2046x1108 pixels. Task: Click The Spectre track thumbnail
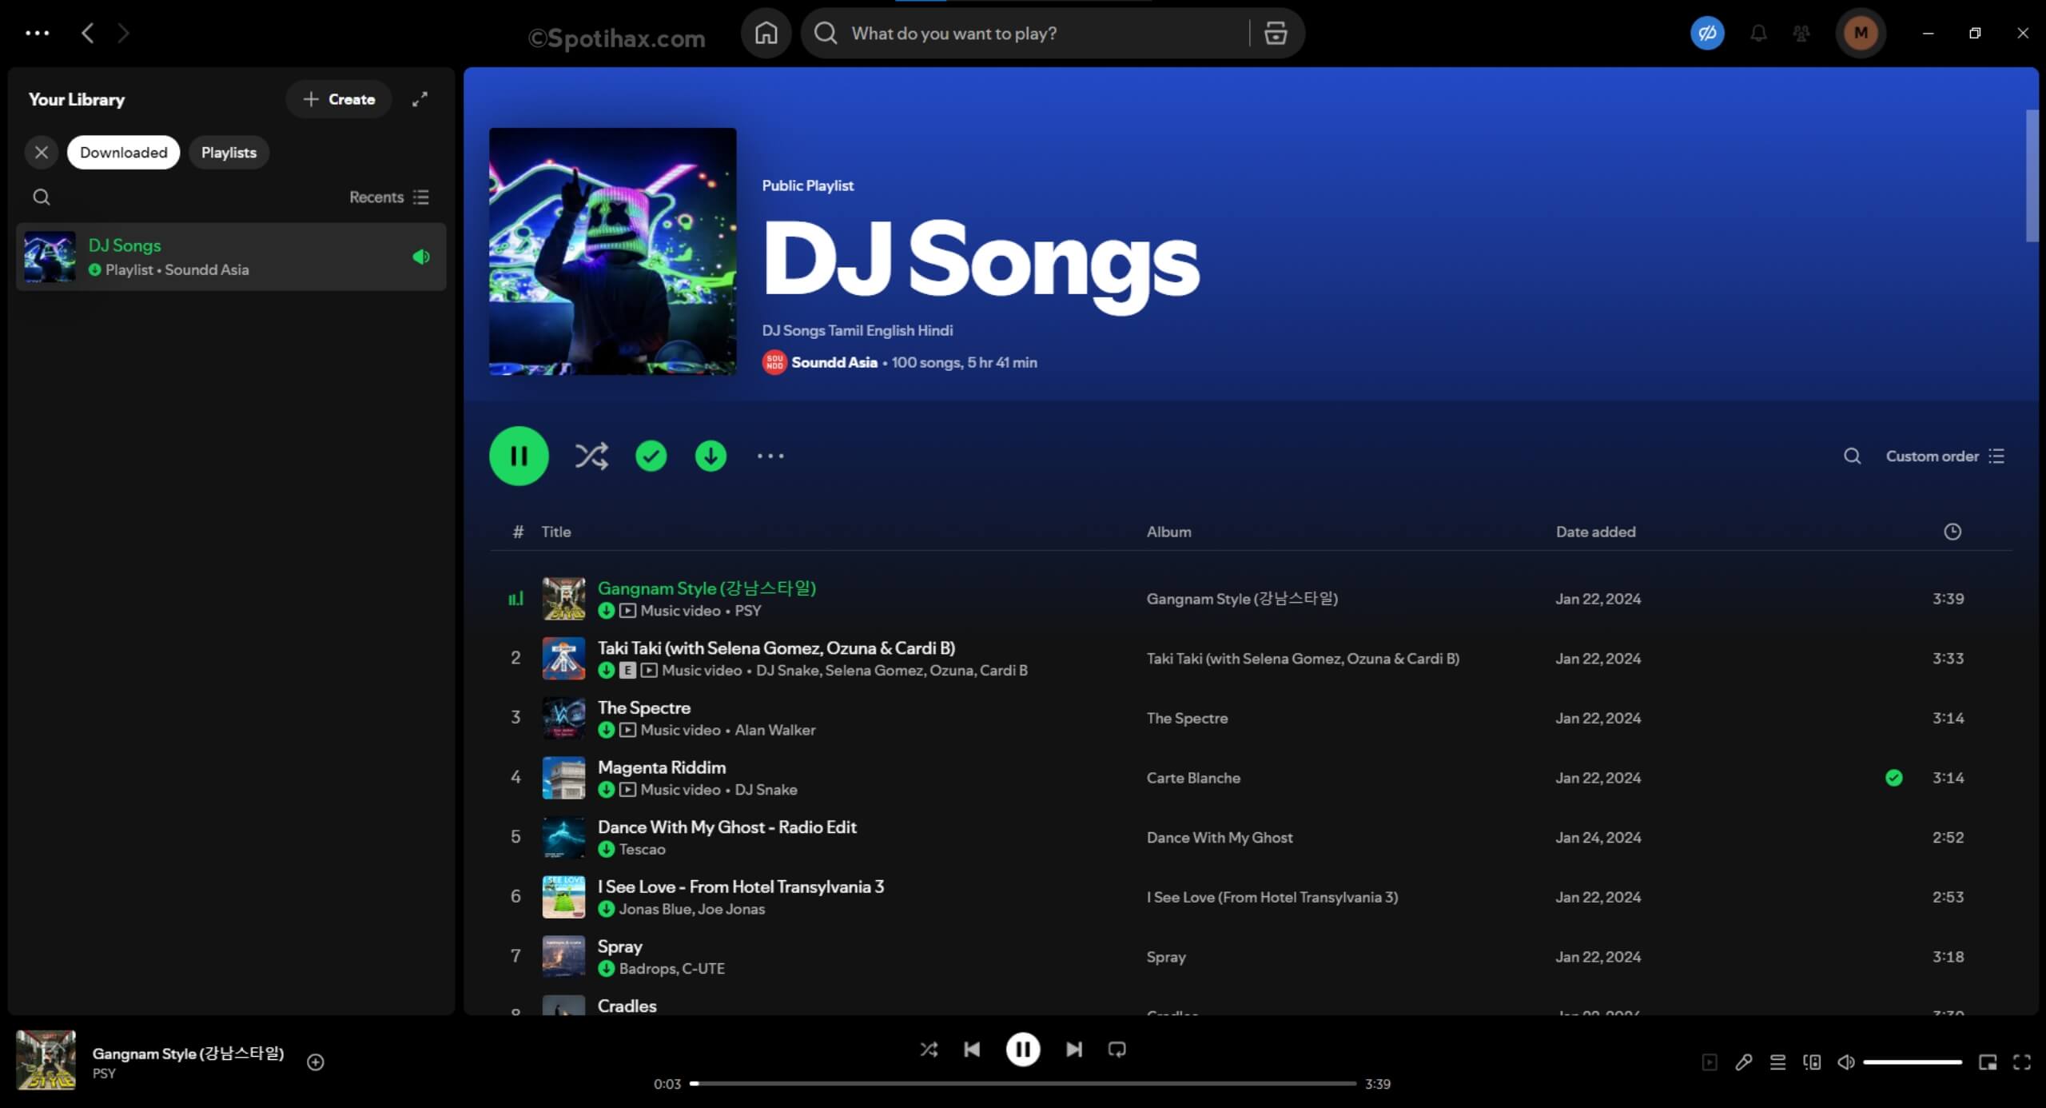[x=563, y=718]
